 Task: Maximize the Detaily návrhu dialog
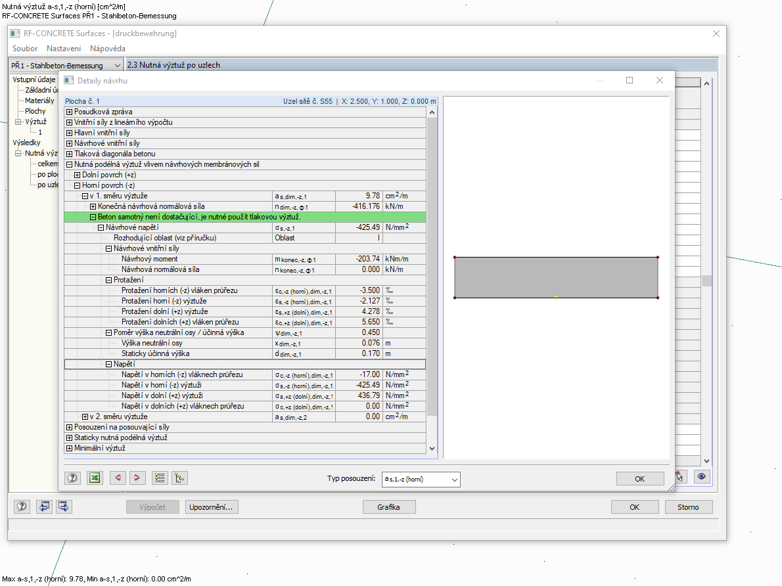(630, 80)
